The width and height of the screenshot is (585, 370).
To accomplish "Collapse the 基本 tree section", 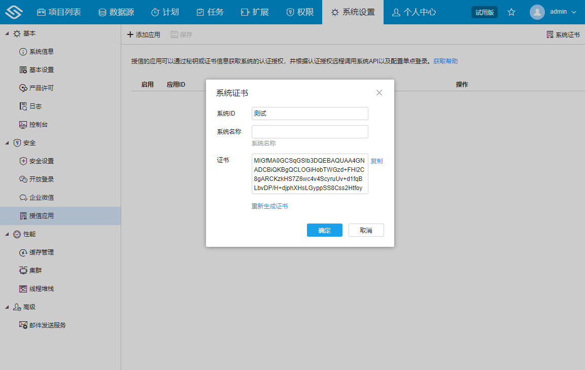I will (x=7, y=33).
